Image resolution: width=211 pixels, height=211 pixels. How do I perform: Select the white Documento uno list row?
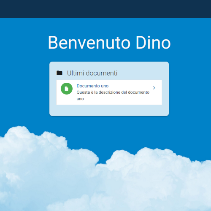tap(109, 92)
